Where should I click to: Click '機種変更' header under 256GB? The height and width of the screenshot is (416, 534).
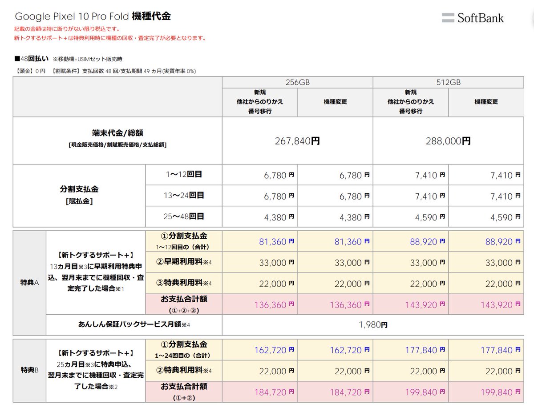(x=335, y=102)
